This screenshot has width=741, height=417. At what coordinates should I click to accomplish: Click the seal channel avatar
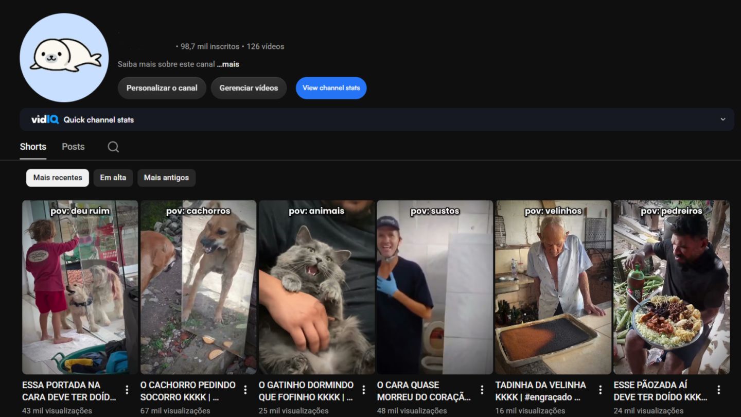point(64,58)
